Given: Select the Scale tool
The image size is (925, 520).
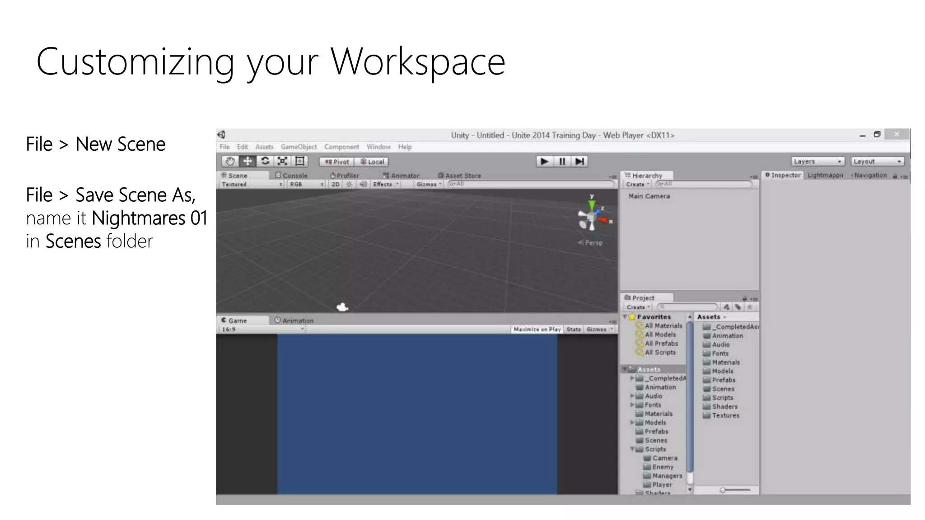Looking at the screenshot, I should click(282, 161).
